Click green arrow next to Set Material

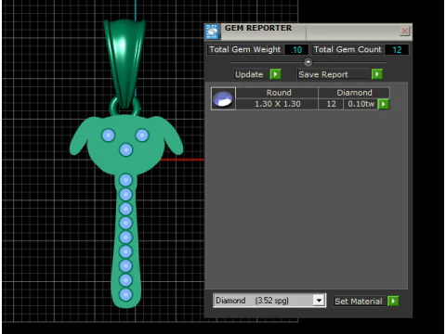pyautogui.click(x=393, y=301)
